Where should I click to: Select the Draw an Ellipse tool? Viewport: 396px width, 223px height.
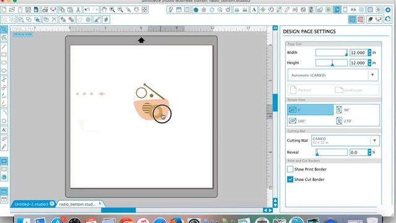click(4, 71)
